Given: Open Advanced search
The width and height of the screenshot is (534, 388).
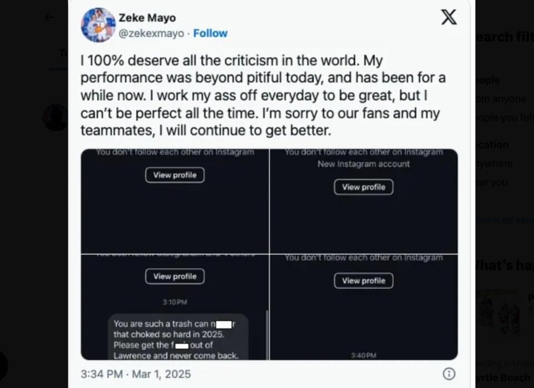Looking at the screenshot, I should [502, 220].
